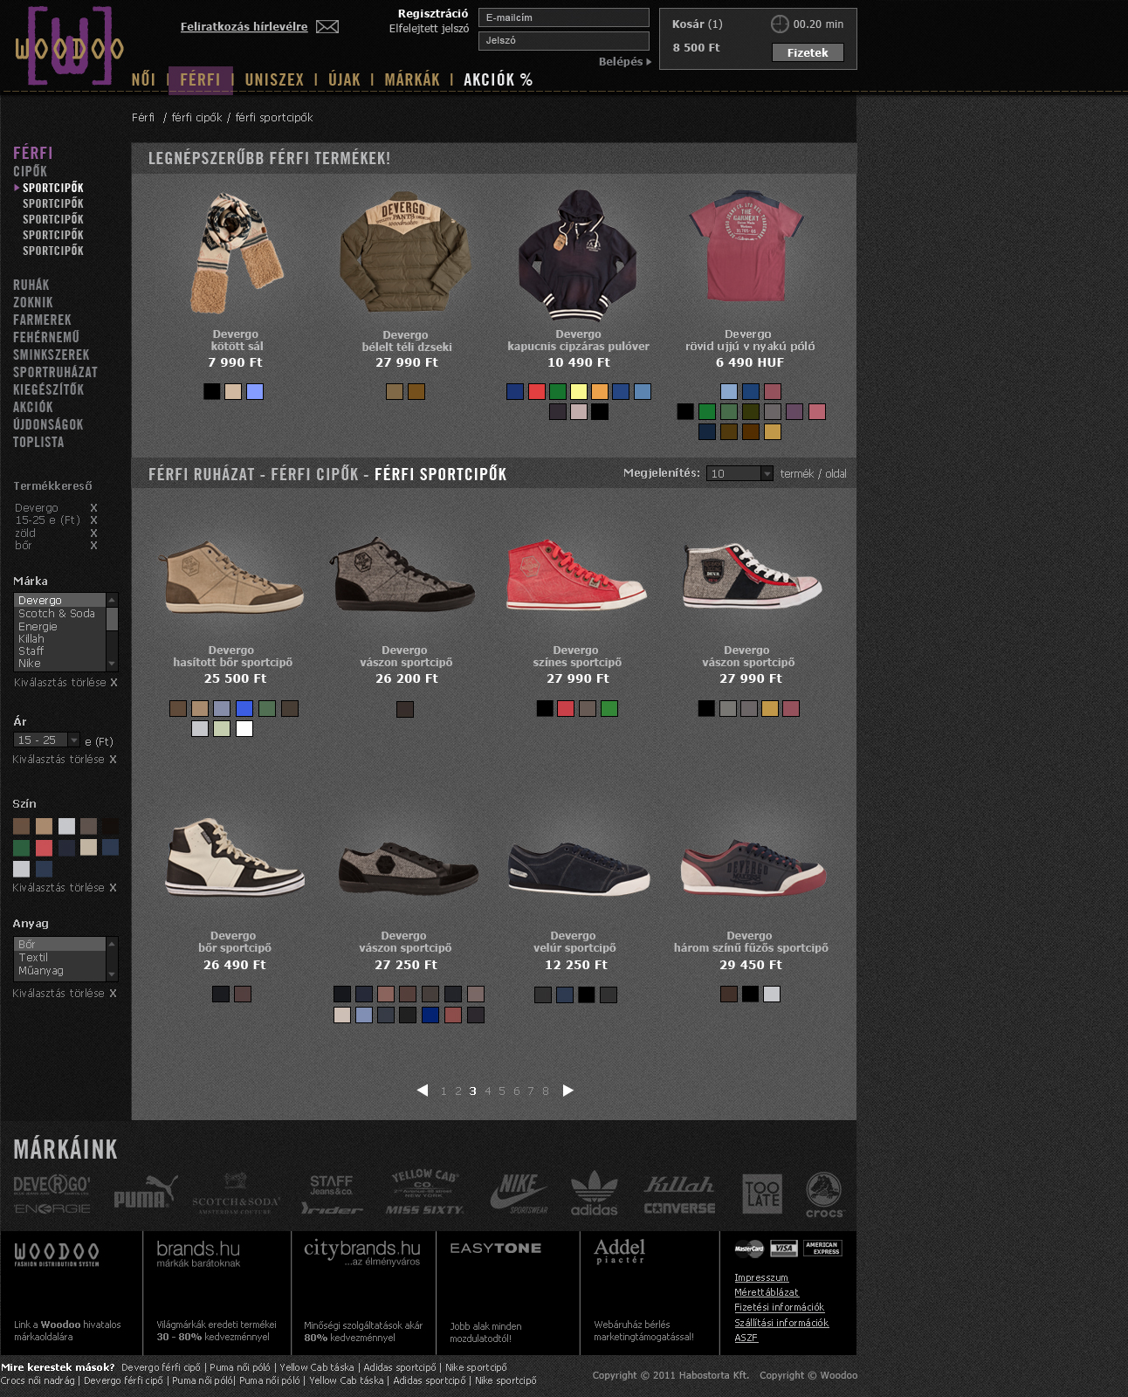Click the clock icon in the cart box

(x=780, y=24)
